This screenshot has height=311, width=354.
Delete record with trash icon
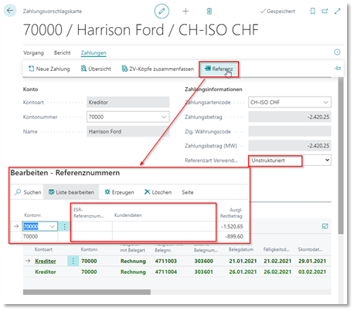tap(209, 11)
